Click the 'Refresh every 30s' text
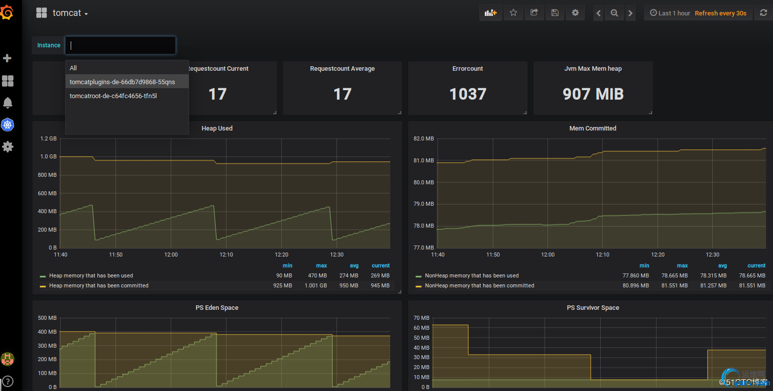Image resolution: width=773 pixels, height=391 pixels. click(721, 13)
